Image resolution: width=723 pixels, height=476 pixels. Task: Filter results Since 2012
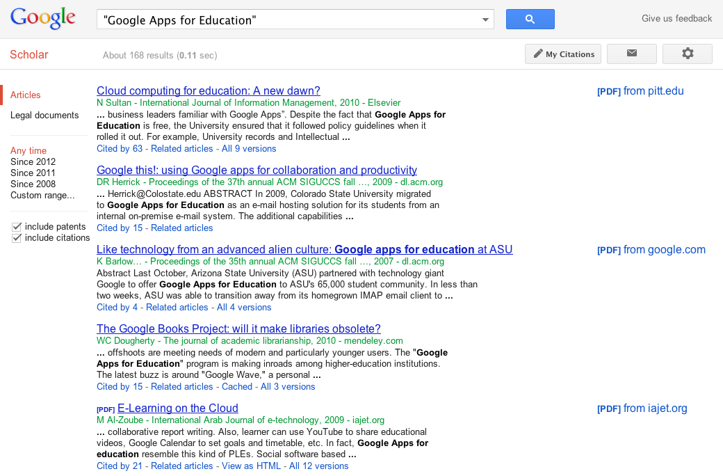(33, 161)
